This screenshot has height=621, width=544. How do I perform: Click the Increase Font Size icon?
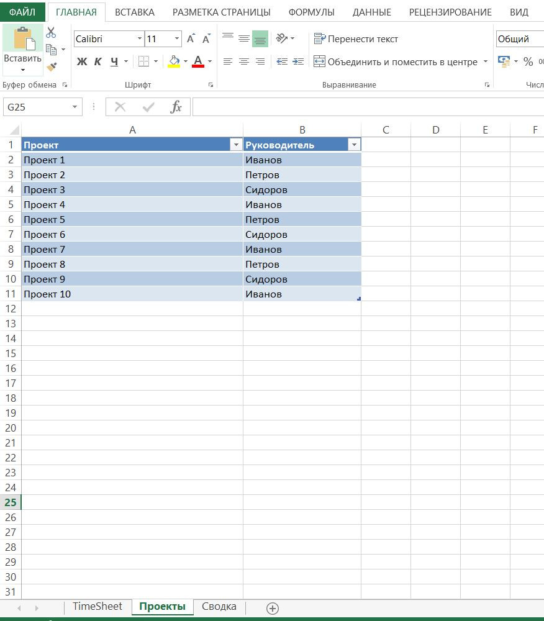191,39
